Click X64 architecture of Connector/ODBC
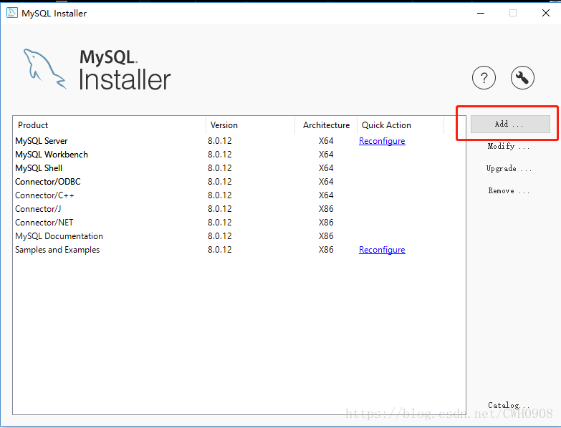561x428 pixels. click(x=326, y=182)
